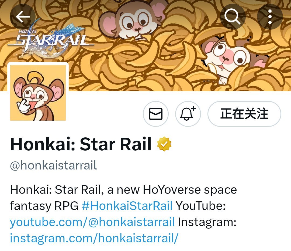Tap the bio text mentioning HoYoverse

tap(123, 190)
